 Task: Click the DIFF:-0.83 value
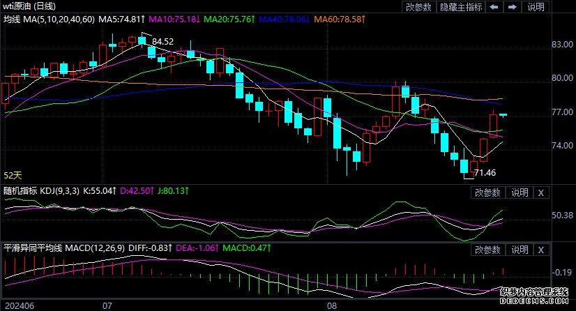(150, 248)
